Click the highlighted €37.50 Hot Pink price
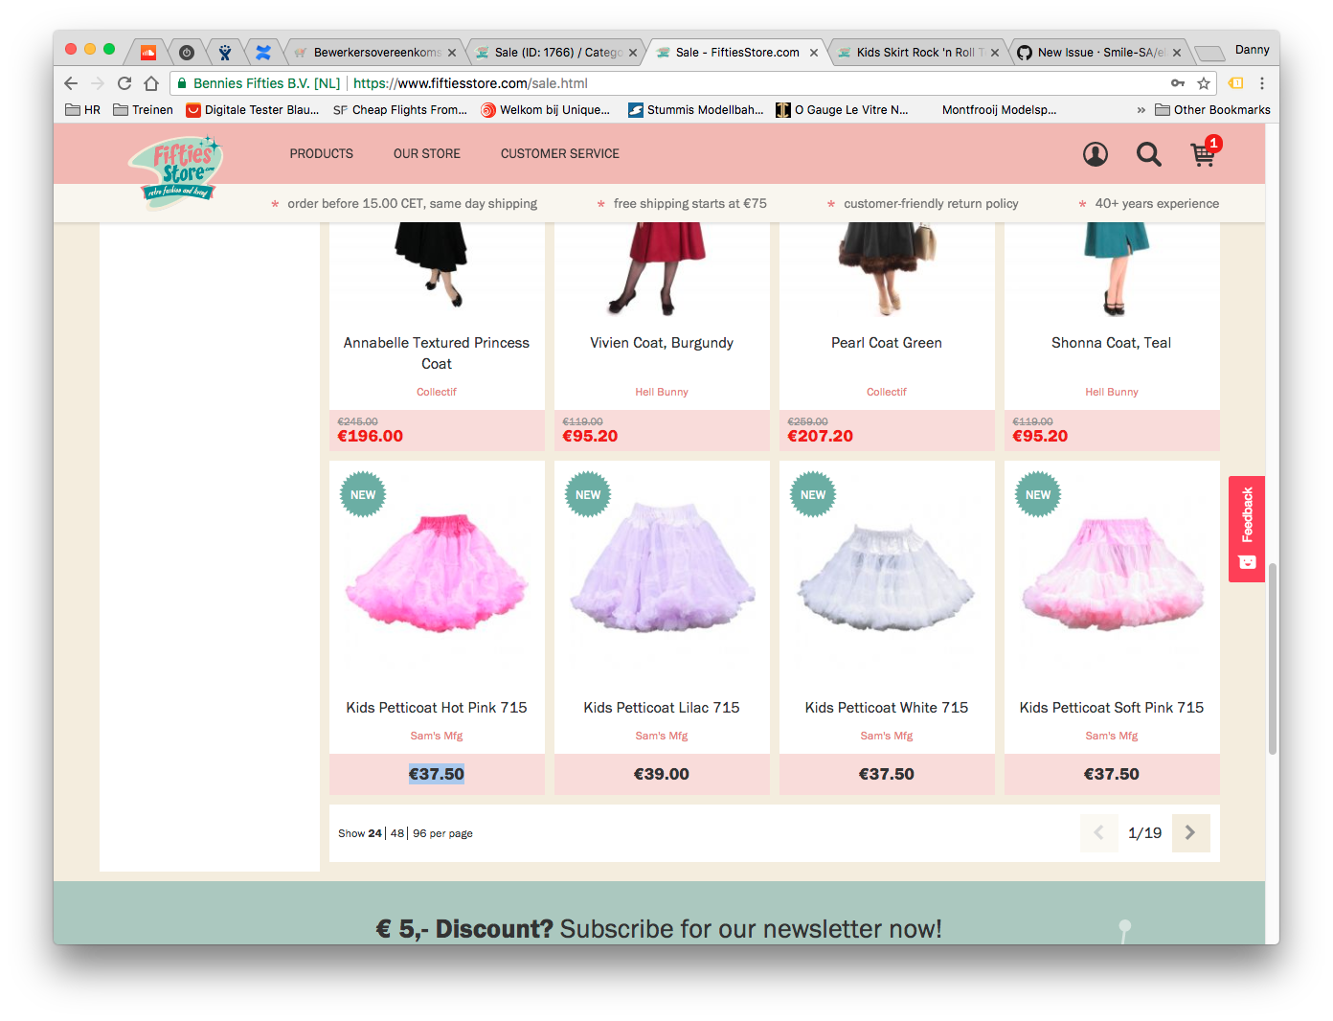Screen dimensions: 1333x1021 (437, 774)
